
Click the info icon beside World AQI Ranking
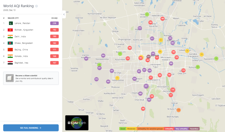[37, 6]
